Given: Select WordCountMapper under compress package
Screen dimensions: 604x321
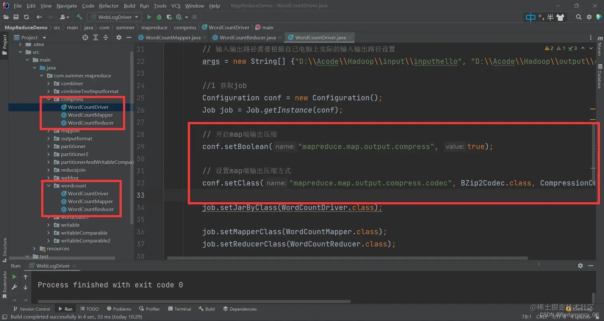Looking at the screenshot, I should click(x=90, y=115).
